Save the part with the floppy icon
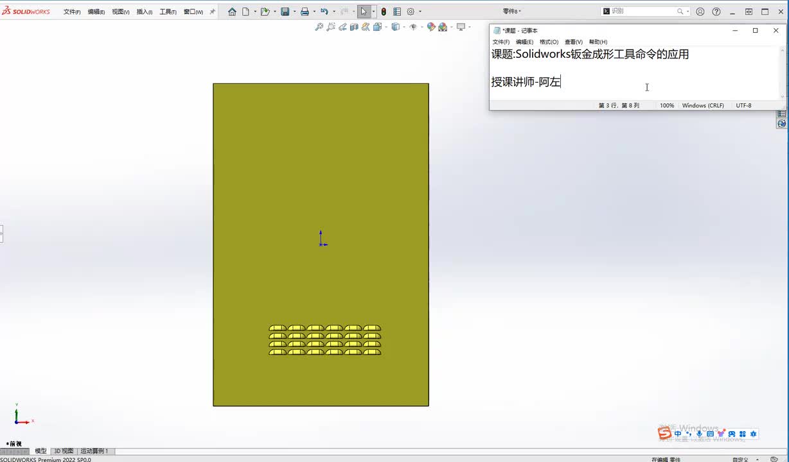The width and height of the screenshot is (789, 462). 285,12
